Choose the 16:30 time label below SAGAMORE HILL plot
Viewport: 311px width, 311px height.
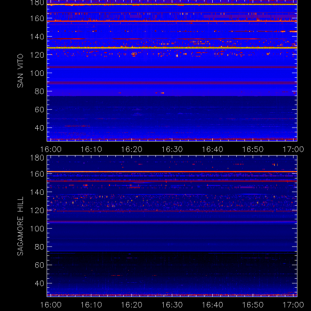point(172,305)
